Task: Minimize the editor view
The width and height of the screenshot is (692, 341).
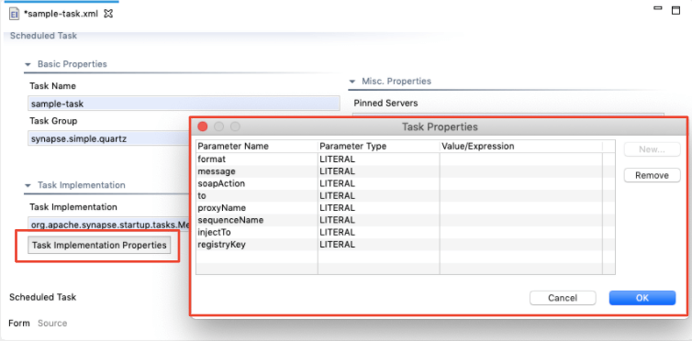Action: point(658,8)
